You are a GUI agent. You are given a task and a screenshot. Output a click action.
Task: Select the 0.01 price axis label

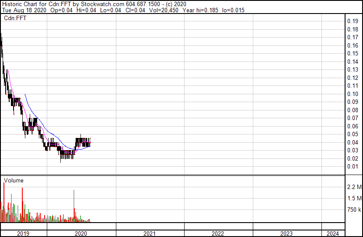pos(352,166)
